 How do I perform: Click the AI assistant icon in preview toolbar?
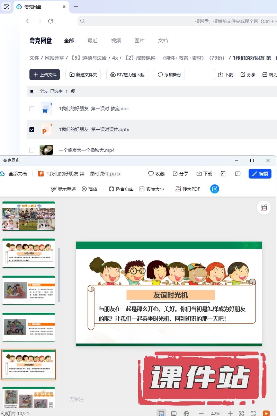point(215,189)
